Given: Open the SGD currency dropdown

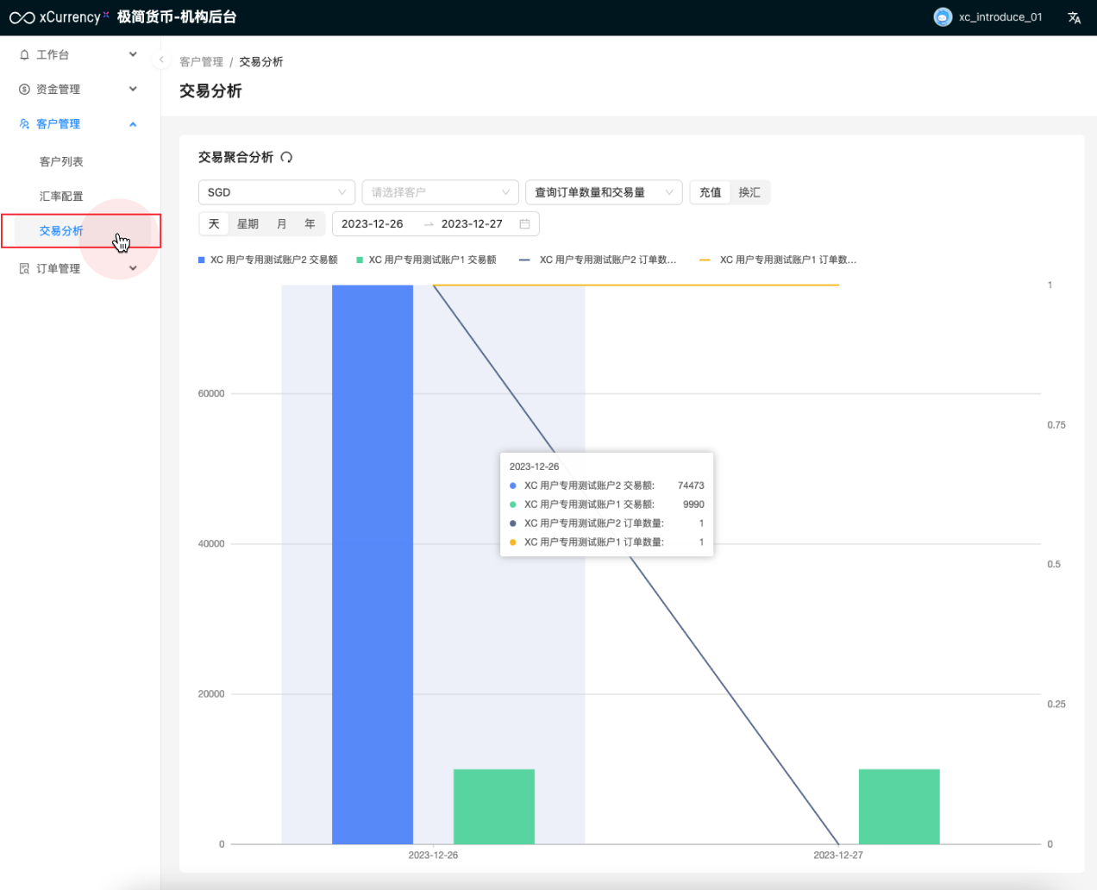Looking at the screenshot, I should 276,192.
